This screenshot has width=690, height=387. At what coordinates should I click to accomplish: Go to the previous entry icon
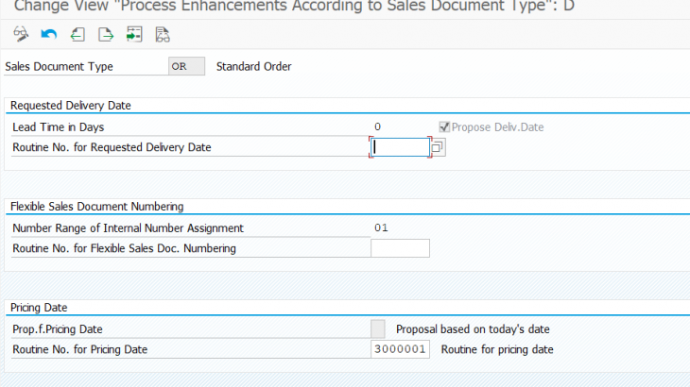(78, 35)
